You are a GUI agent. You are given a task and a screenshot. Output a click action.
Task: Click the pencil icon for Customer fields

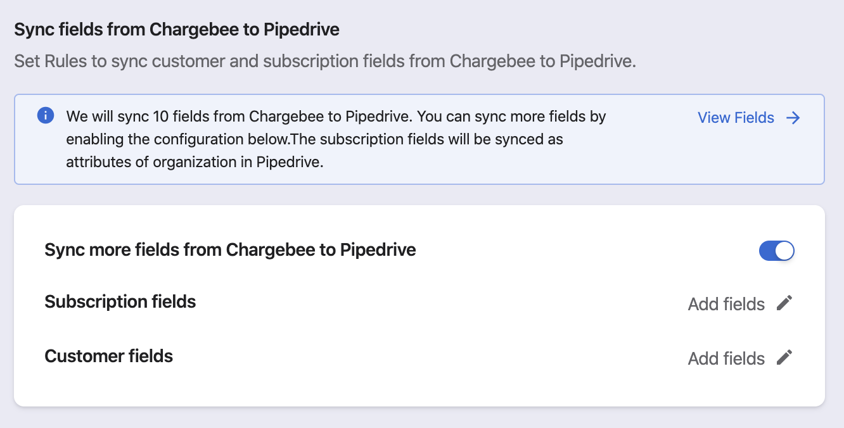click(x=784, y=358)
